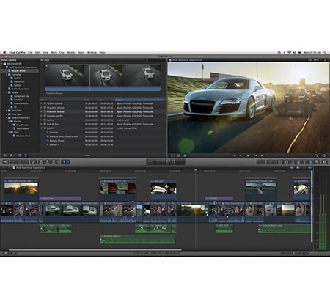Collapse the Media folder
This screenshot has width=330, height=308.
pyautogui.click(x=7, y=92)
